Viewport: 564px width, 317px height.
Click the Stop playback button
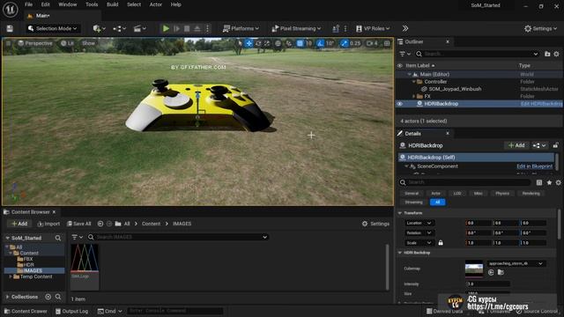click(x=187, y=28)
